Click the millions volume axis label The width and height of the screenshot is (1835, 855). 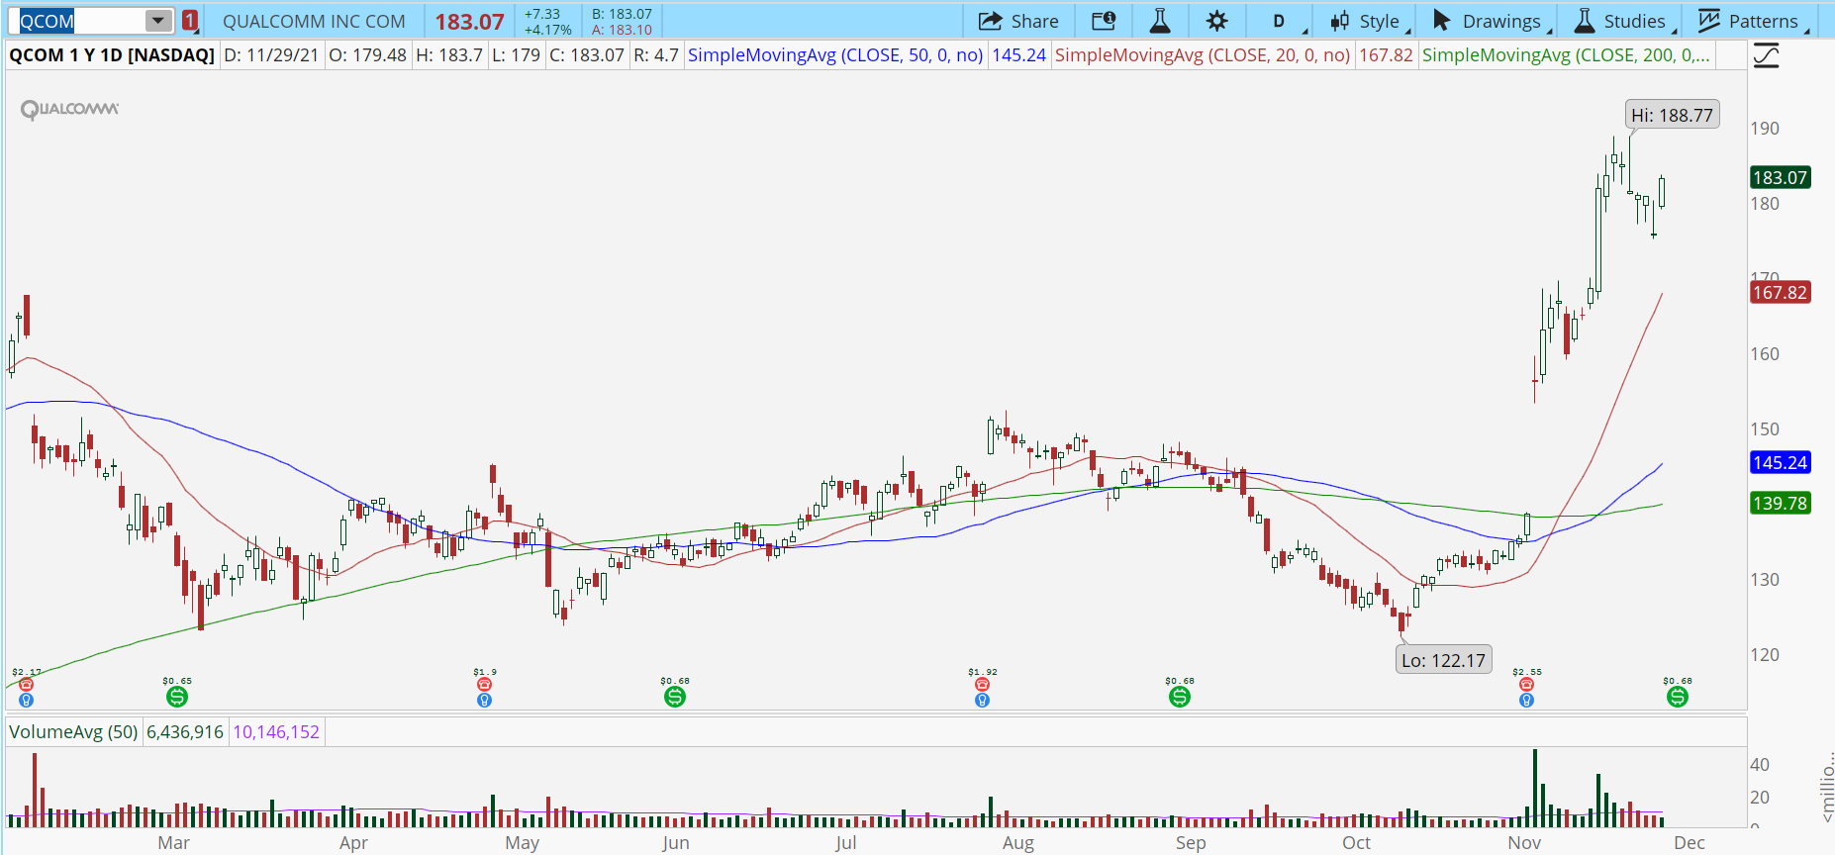pyautogui.click(x=1826, y=788)
